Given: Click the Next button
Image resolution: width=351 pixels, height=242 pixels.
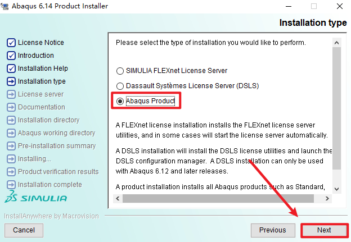Looking at the screenshot, I should (x=324, y=230).
